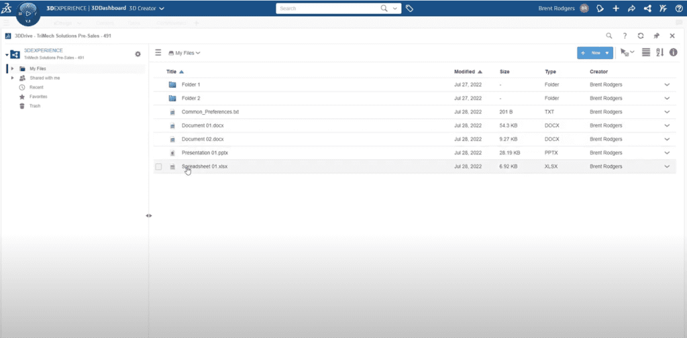Select Common_Preferences.txt file name
The width and height of the screenshot is (687, 338).
tap(210, 112)
